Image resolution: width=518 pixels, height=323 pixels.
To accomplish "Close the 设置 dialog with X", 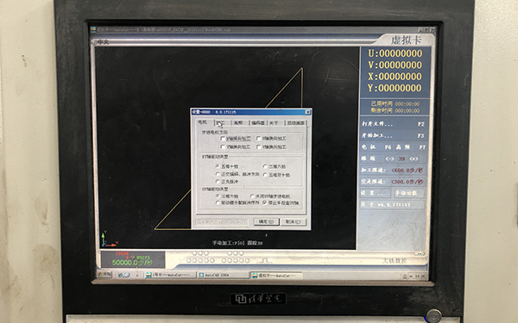I will (307, 112).
